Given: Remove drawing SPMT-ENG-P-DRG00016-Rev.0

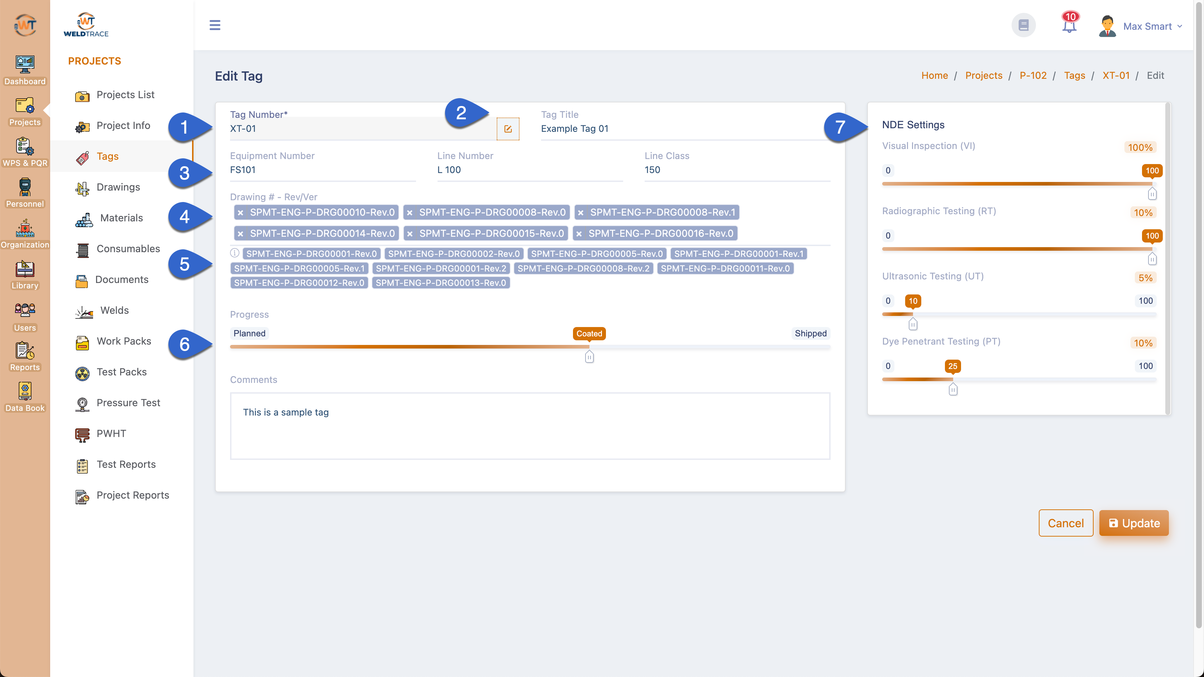Looking at the screenshot, I should click(579, 234).
